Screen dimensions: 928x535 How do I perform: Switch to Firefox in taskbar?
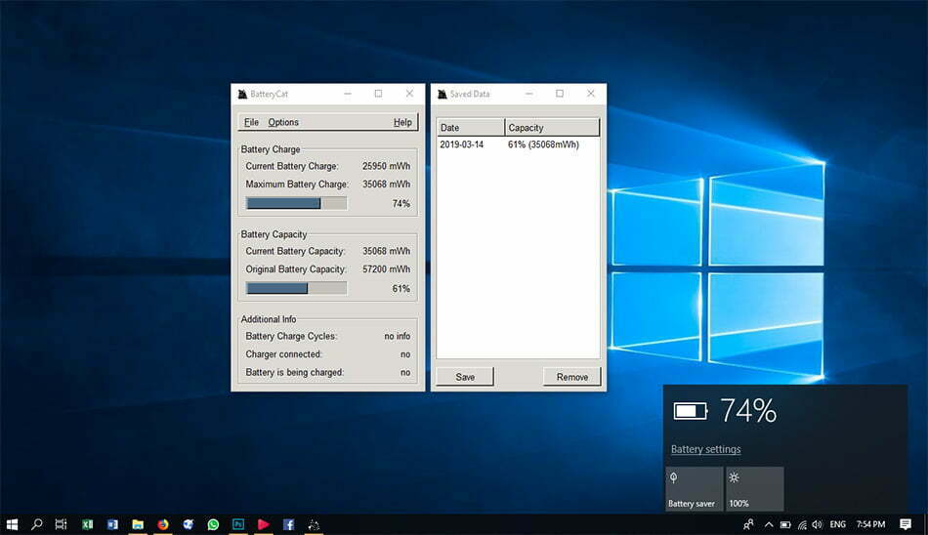coord(163,524)
